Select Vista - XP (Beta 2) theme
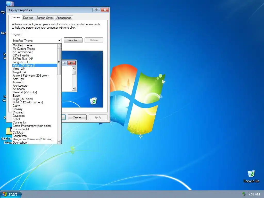 tap(35, 65)
